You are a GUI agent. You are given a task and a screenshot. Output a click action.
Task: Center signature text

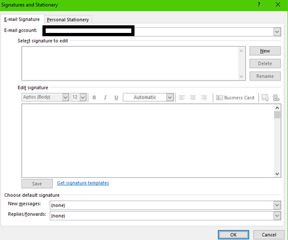(193, 98)
